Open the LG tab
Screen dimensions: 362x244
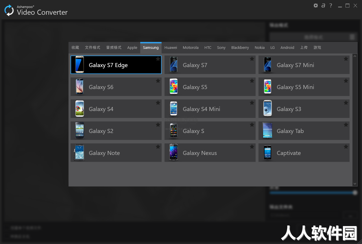272,48
